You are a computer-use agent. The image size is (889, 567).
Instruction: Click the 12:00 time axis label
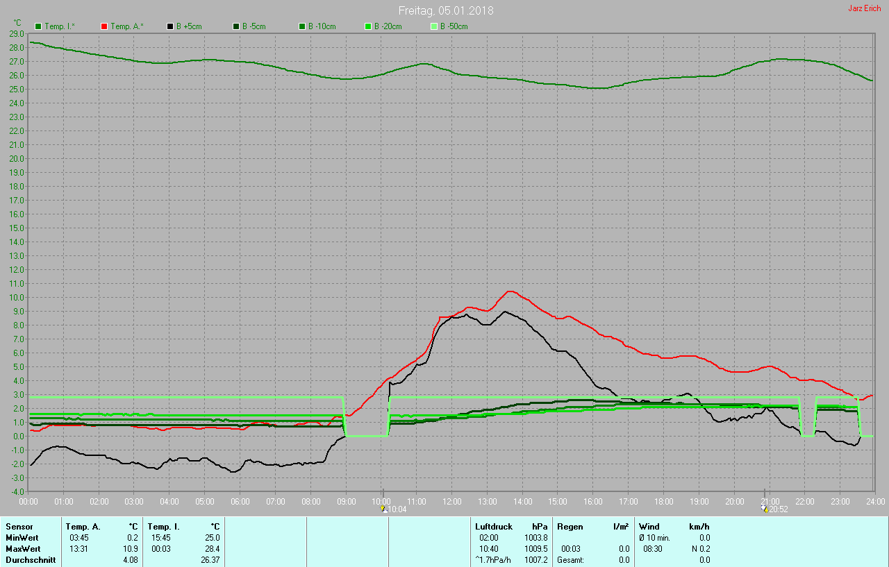(x=451, y=501)
